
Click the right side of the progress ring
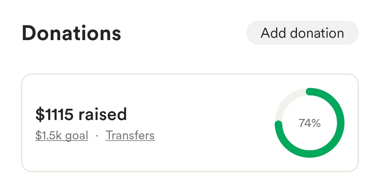point(341,123)
